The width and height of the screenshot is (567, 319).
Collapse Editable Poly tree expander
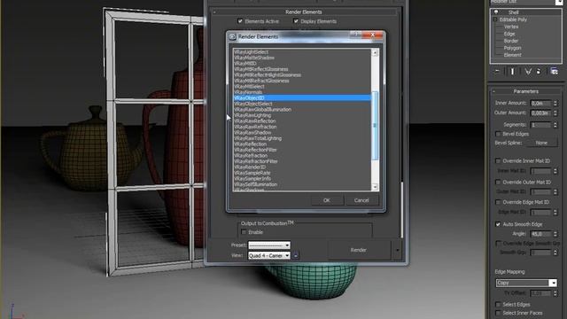[495, 19]
